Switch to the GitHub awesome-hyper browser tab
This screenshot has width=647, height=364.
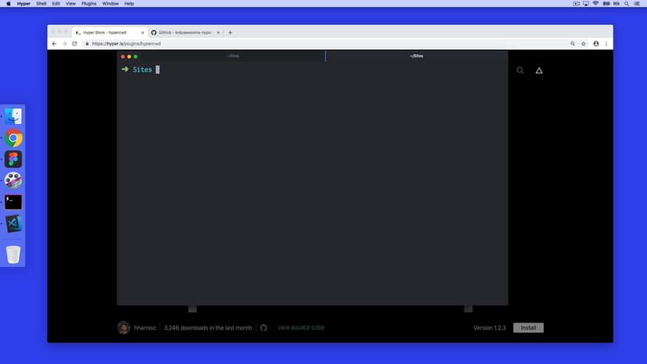pyautogui.click(x=184, y=33)
